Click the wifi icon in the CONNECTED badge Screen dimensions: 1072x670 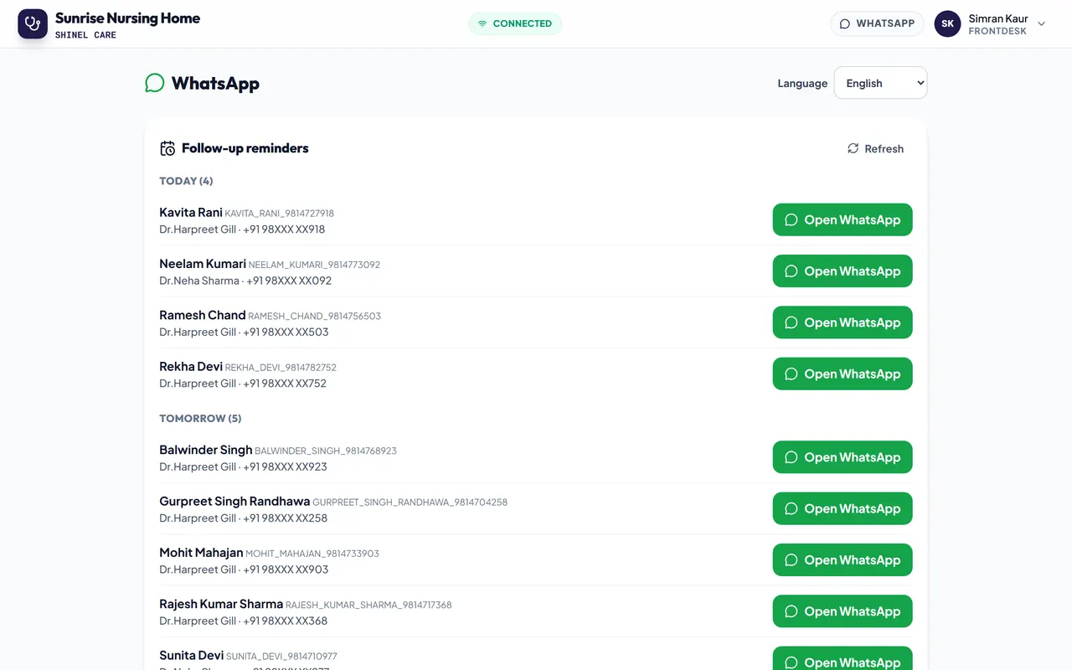click(x=482, y=23)
